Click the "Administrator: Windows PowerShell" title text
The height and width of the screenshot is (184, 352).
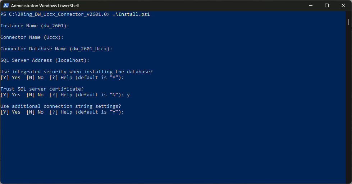click(x=45, y=6)
